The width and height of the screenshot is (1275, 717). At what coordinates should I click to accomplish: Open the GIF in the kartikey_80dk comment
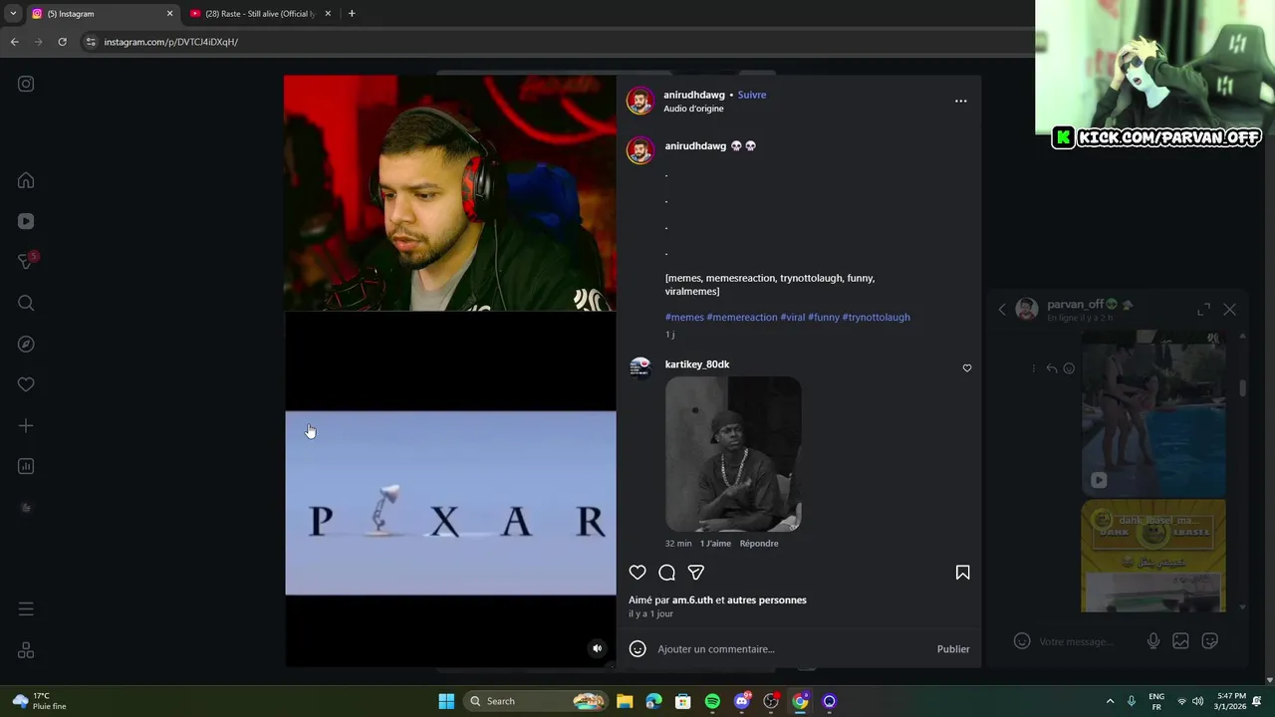point(733,454)
